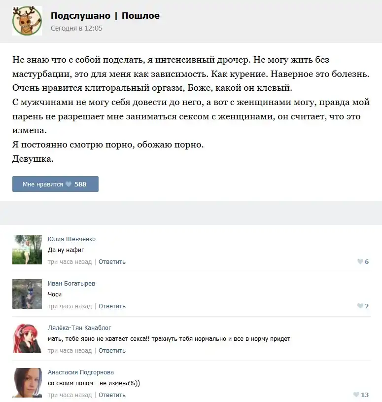Open Юлия Шевченко's profile name
This screenshot has height=402, width=382.
(72, 239)
